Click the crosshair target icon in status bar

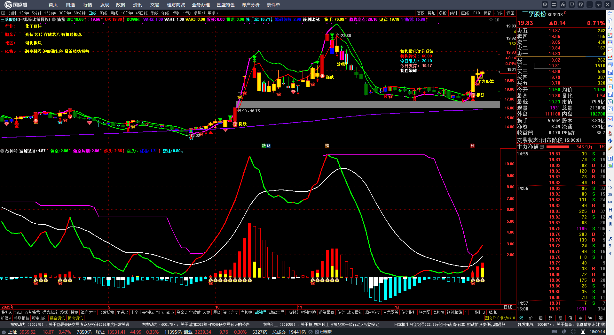click(x=574, y=332)
